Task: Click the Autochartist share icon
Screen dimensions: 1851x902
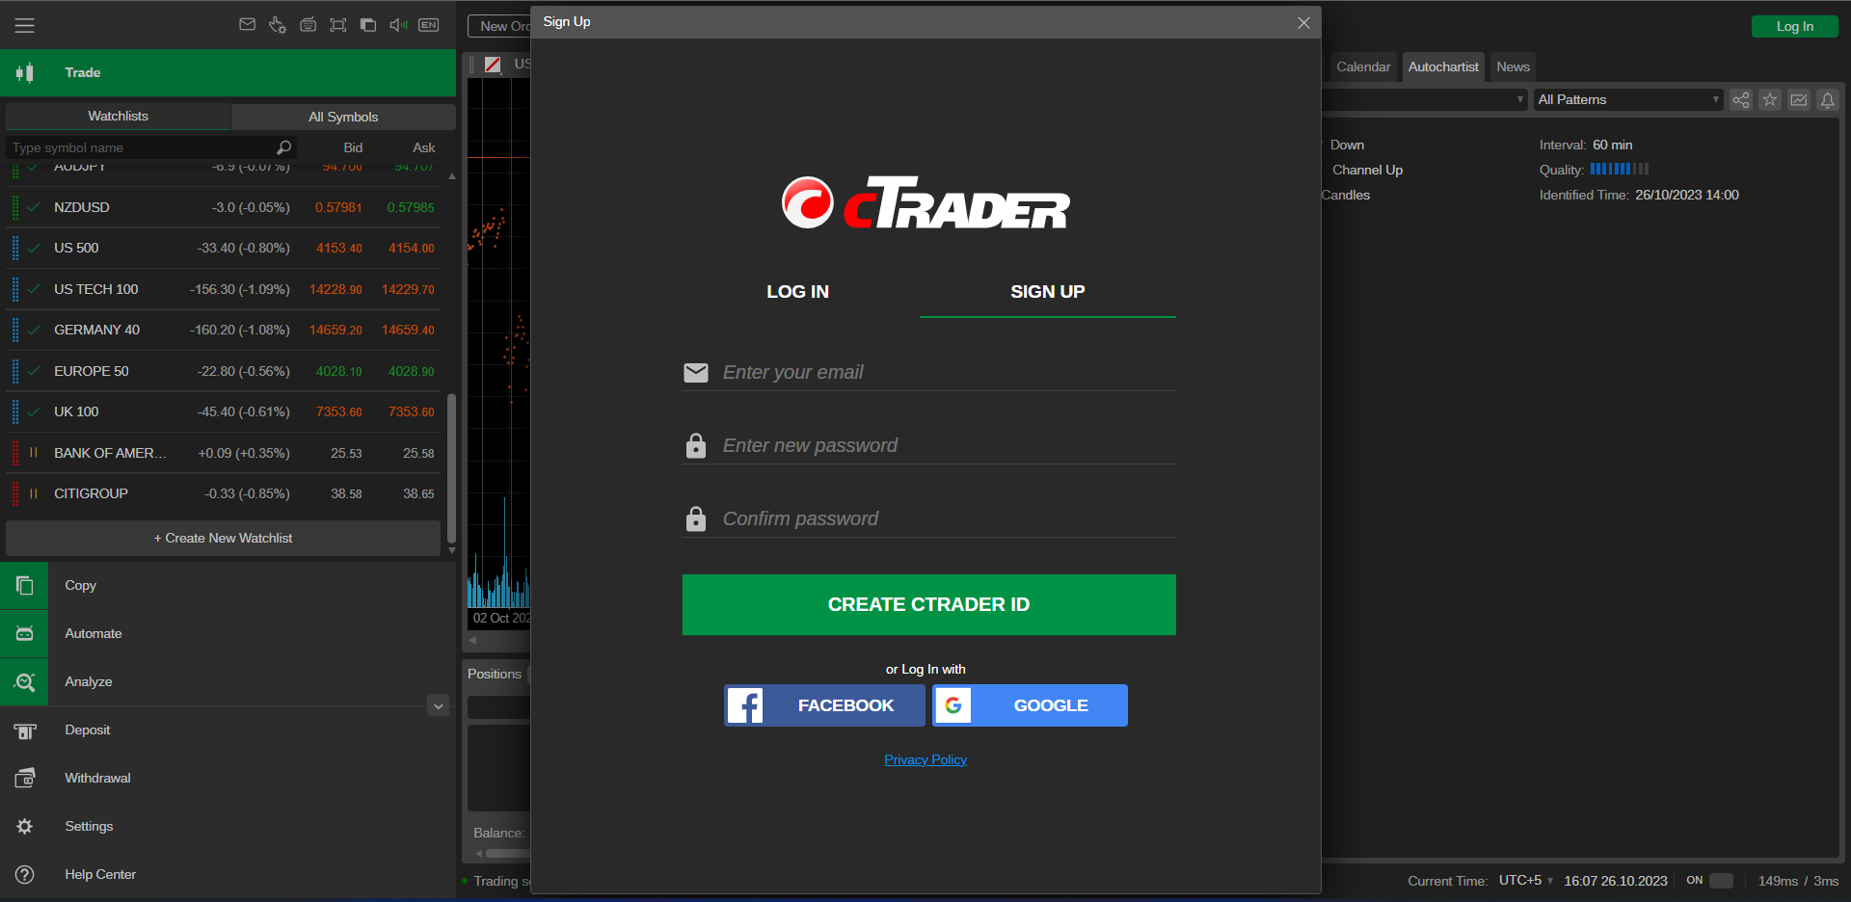Action: click(1740, 100)
